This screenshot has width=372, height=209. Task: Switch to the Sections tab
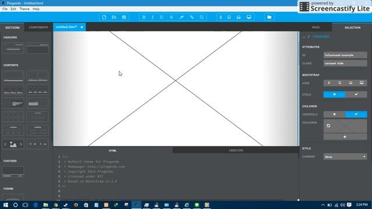click(x=12, y=27)
